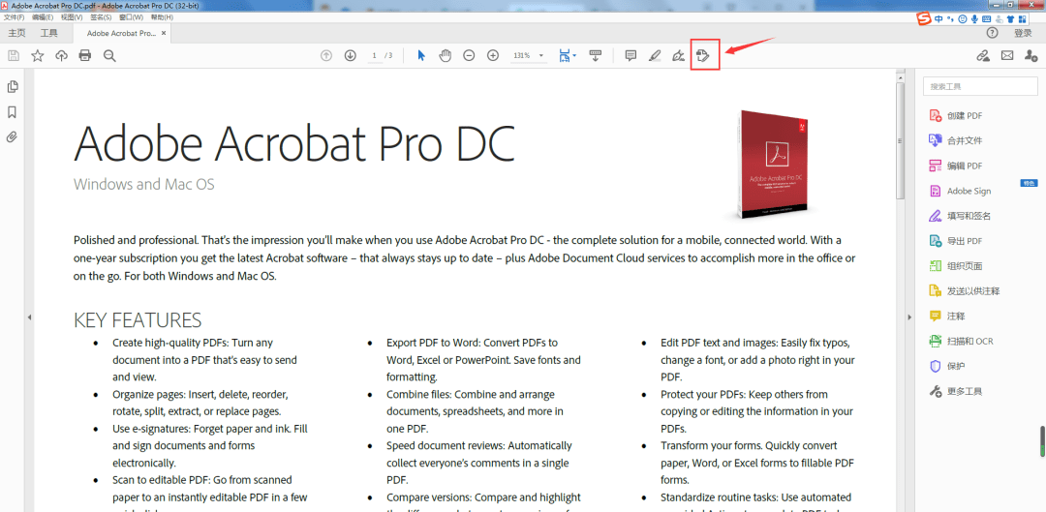Activate the blue selection arrow tool
The width and height of the screenshot is (1046, 512).
point(421,56)
